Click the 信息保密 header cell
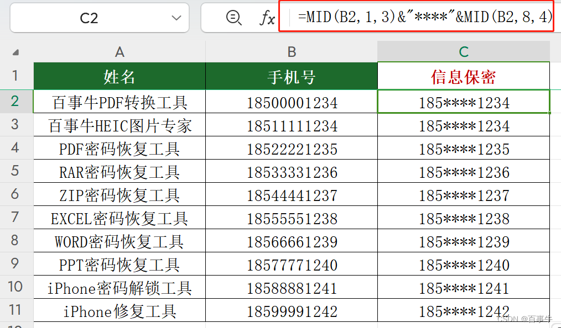Image resolution: width=561 pixels, height=328 pixels. click(464, 76)
